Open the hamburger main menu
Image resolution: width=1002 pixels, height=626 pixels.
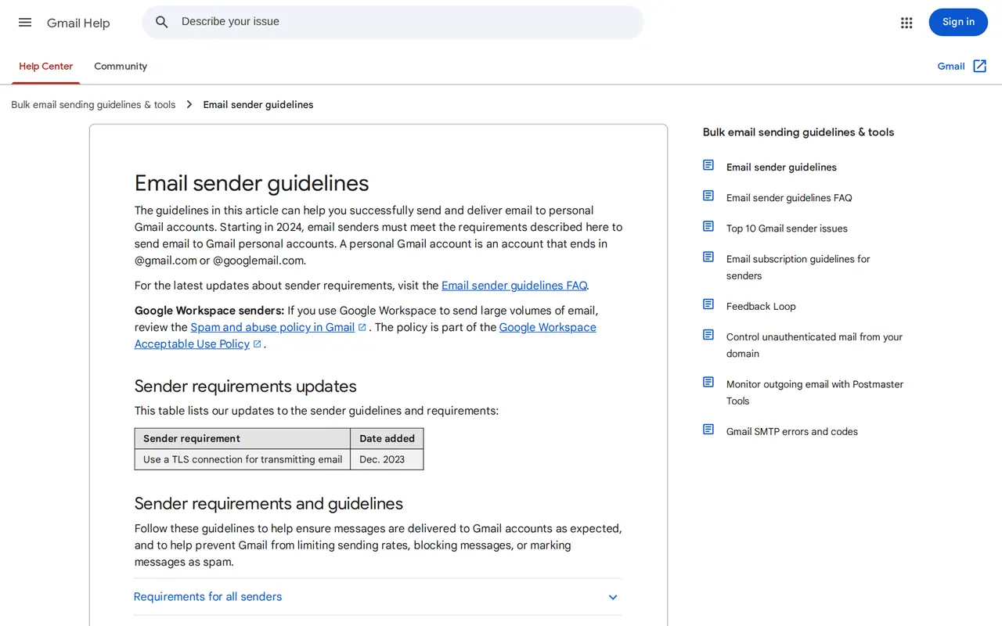(x=25, y=22)
